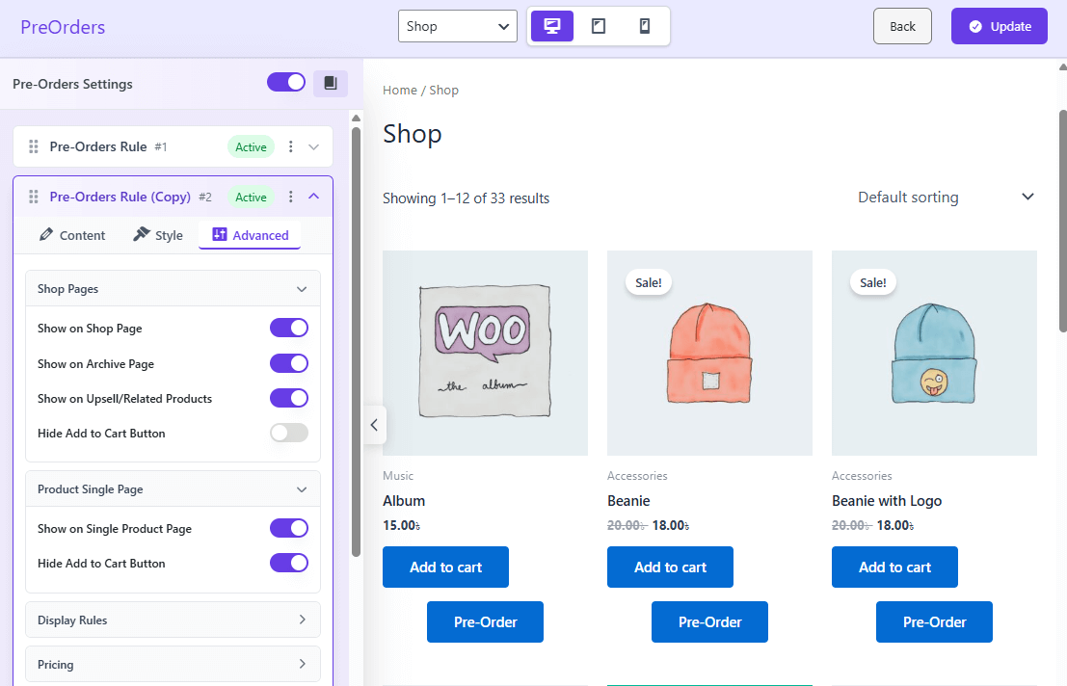
Task: Toggle Show on Shop Page
Action: click(289, 328)
